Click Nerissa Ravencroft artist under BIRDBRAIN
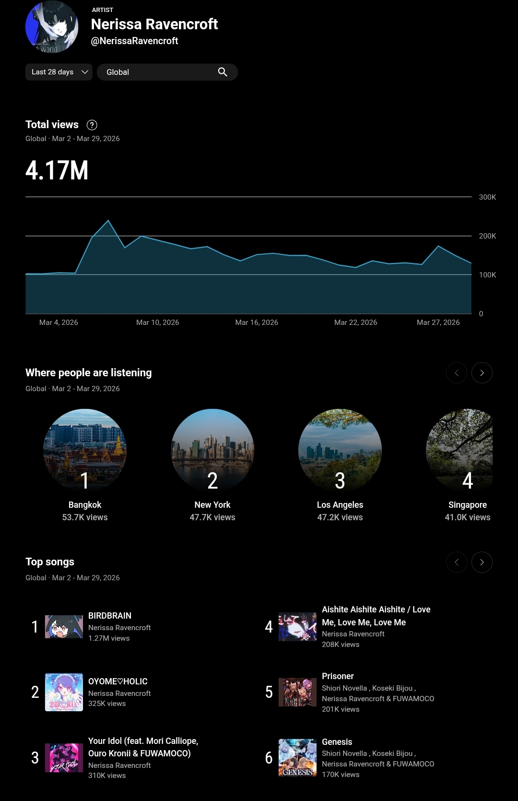 (119, 628)
